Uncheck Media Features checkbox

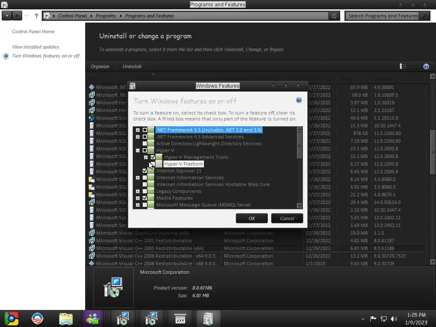(145, 198)
